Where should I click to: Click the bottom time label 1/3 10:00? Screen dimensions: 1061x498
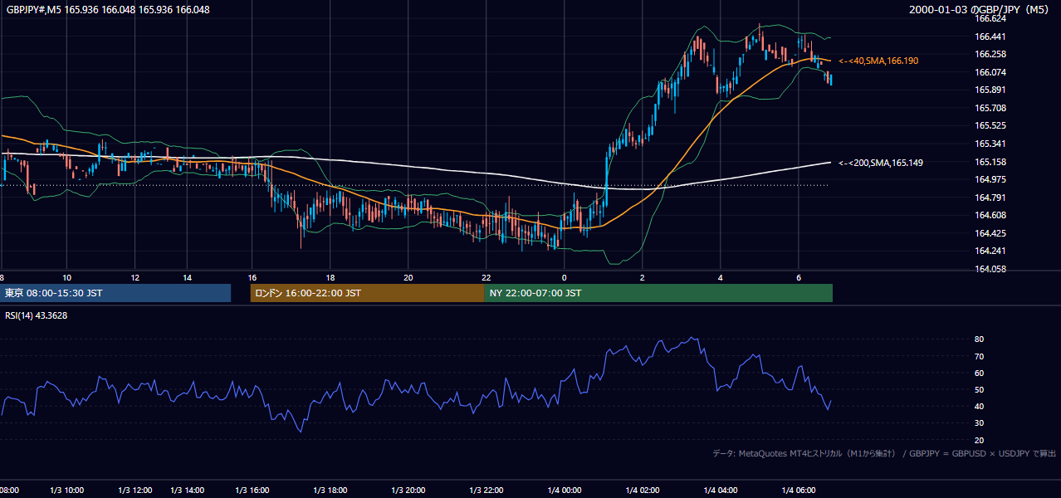pyautogui.click(x=68, y=491)
